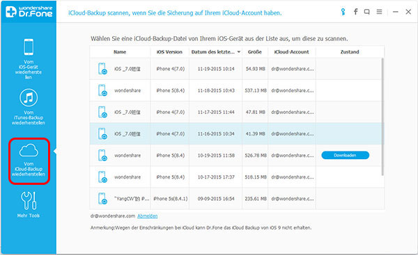Click the 537.13 MB size cell
The width and height of the screenshot is (418, 255).
pyautogui.click(x=256, y=90)
